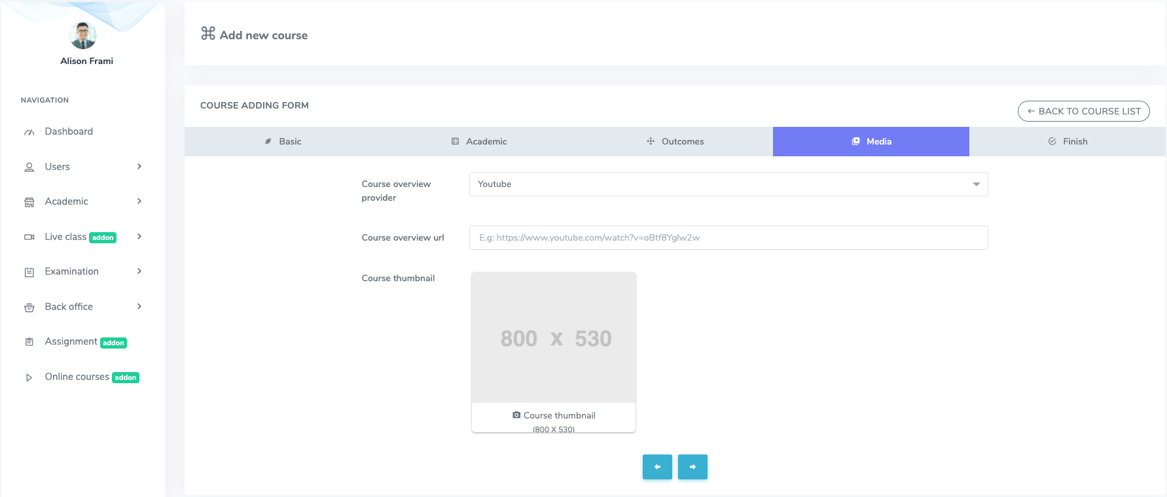Click the Dashboard gauge icon in sidebar

pos(29,132)
